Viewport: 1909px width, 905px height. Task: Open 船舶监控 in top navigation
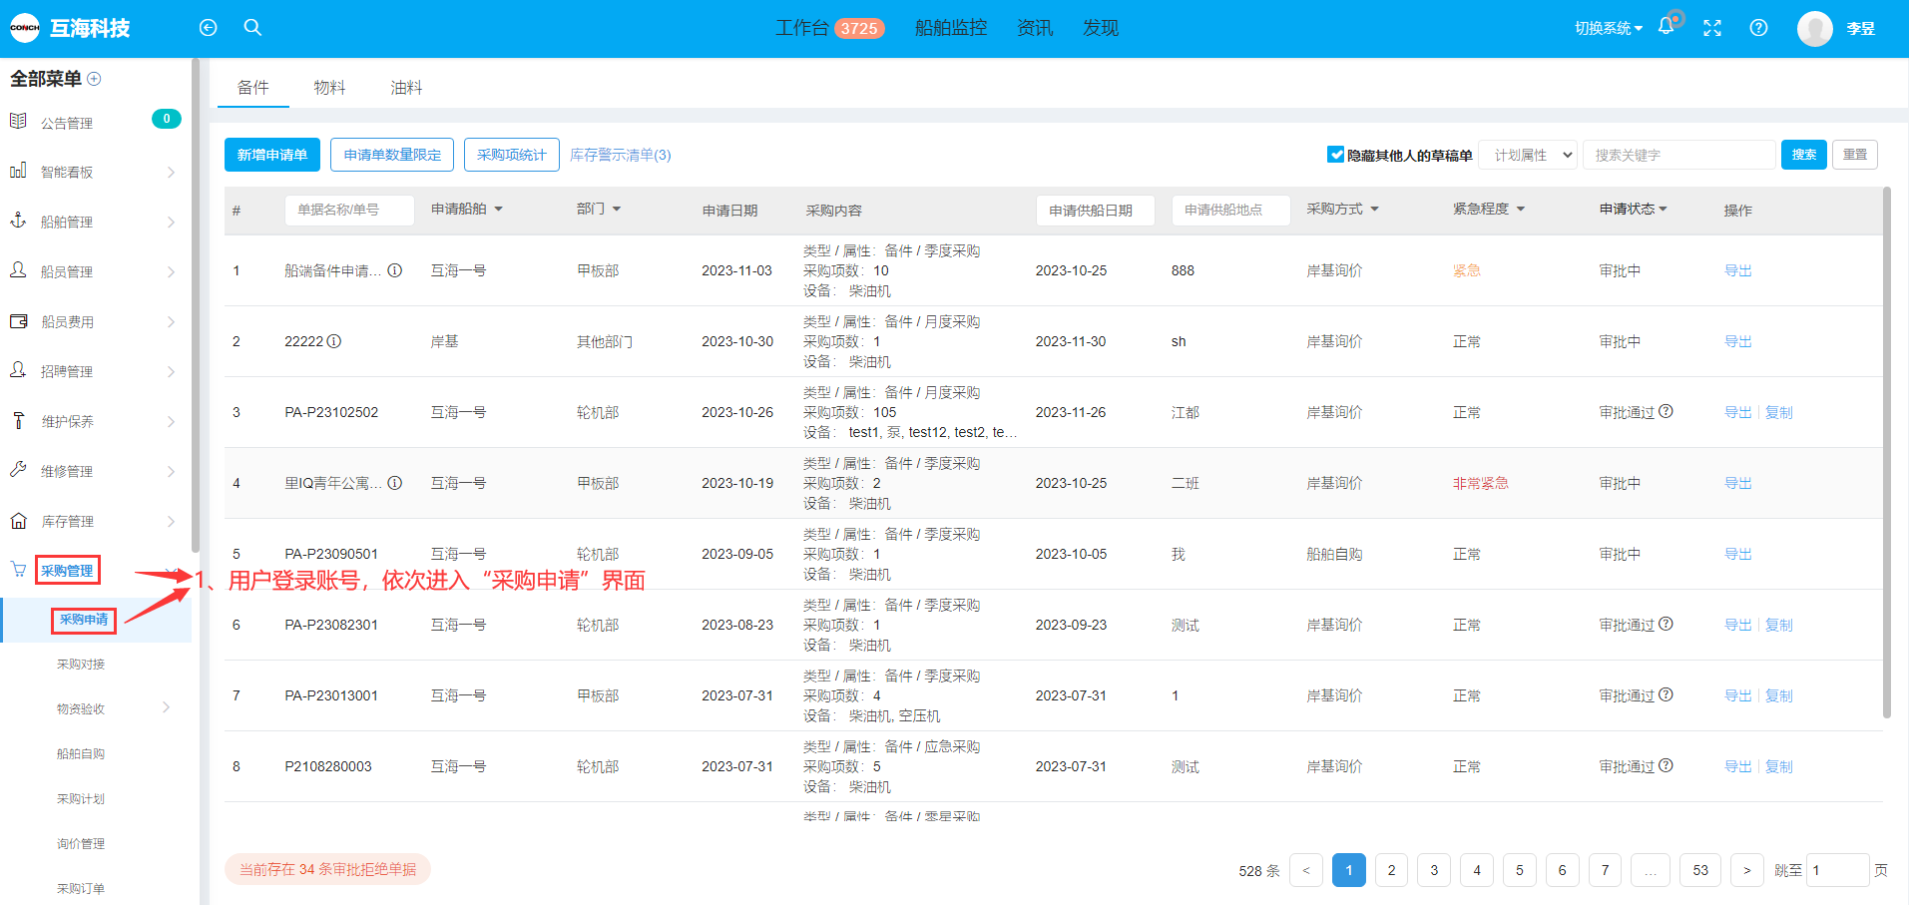(951, 28)
